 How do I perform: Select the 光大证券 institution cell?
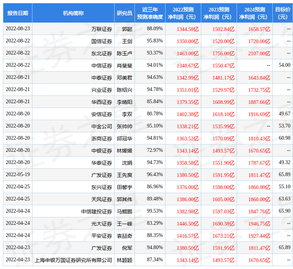(73, 223)
